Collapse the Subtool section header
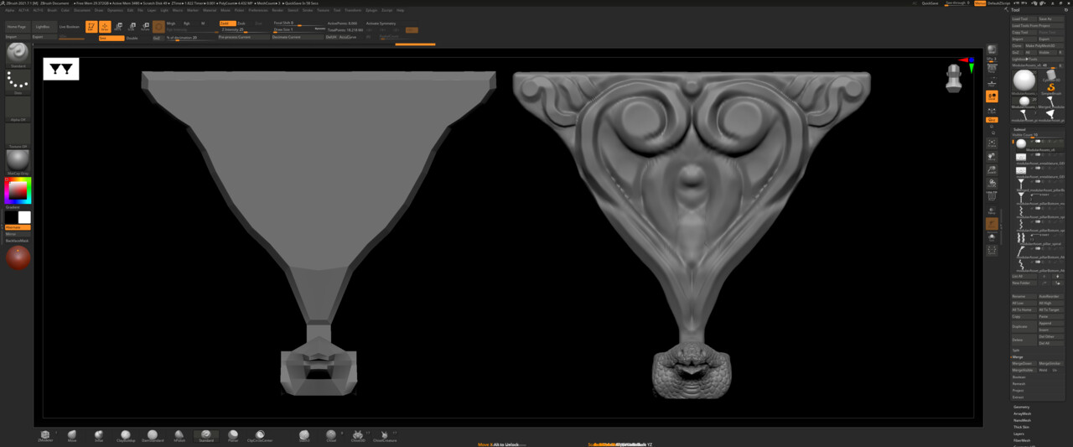The height and width of the screenshot is (447, 1073). pyautogui.click(x=1019, y=129)
